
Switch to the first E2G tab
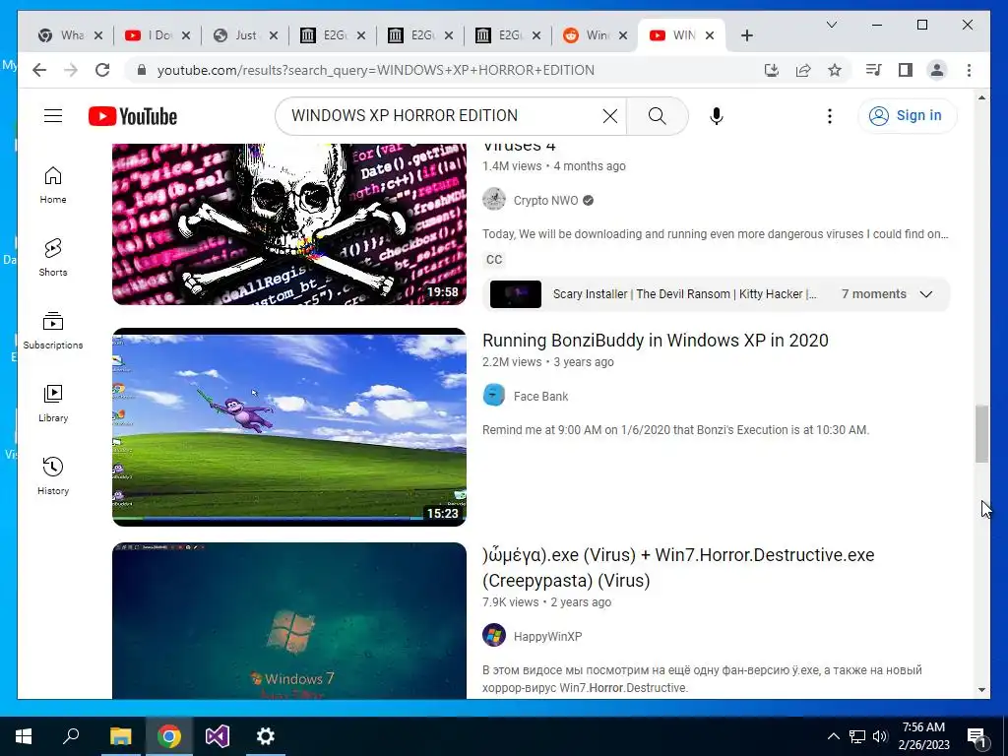[x=335, y=35]
